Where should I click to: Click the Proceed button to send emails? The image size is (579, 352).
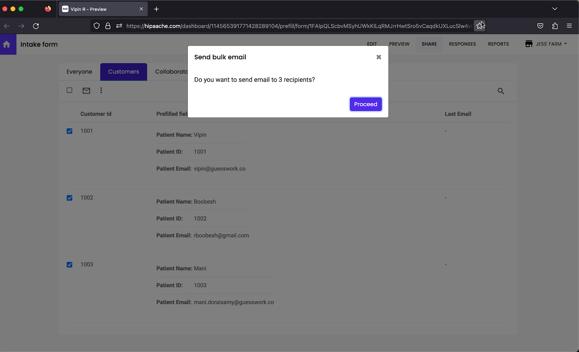(365, 104)
